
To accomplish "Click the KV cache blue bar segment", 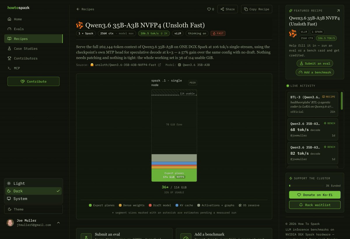I will [x=174, y=163].
